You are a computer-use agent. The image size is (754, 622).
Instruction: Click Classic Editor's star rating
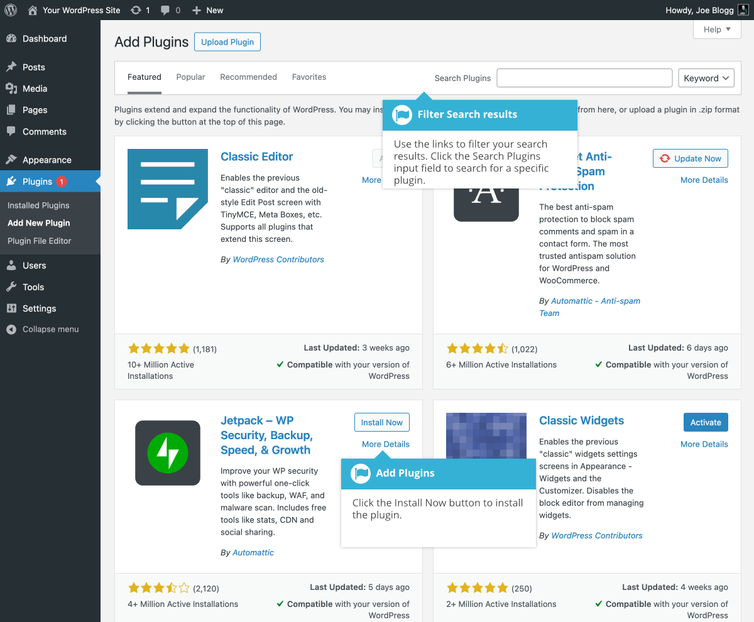pyautogui.click(x=158, y=349)
